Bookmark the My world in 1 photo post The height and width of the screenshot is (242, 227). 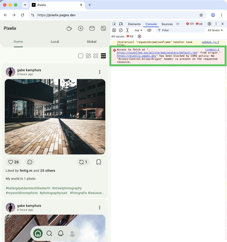99,162
